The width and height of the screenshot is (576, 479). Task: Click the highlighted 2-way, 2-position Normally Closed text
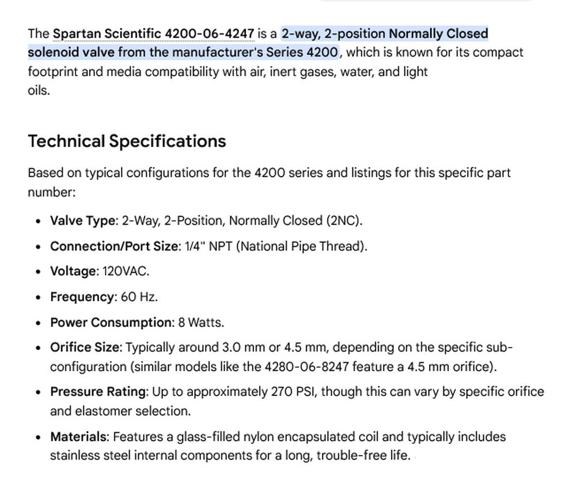point(385,34)
